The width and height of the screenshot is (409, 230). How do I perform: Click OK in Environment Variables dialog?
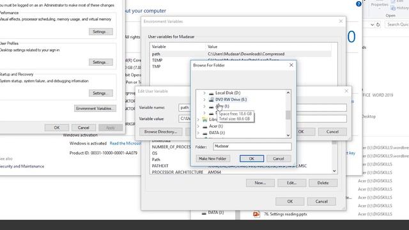pos(289,202)
